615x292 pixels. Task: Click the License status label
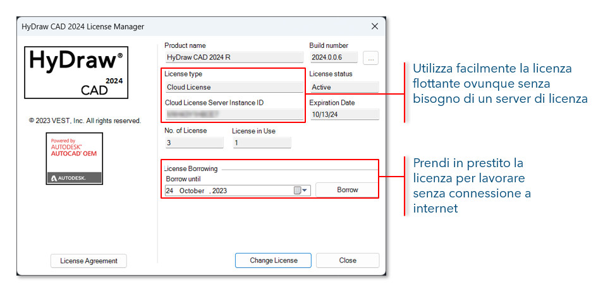click(x=331, y=74)
